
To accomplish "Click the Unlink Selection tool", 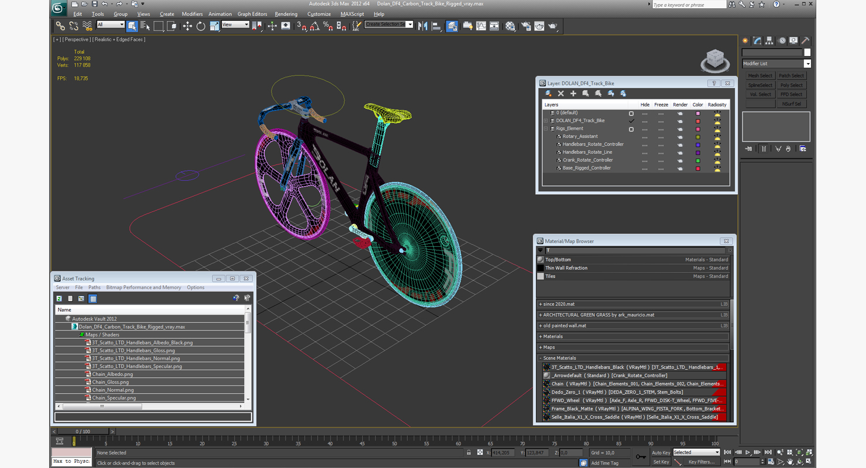I will click(x=74, y=26).
